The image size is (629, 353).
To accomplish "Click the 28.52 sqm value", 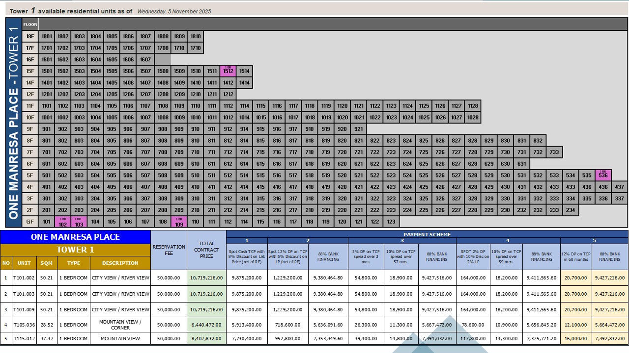I will click(x=47, y=325).
